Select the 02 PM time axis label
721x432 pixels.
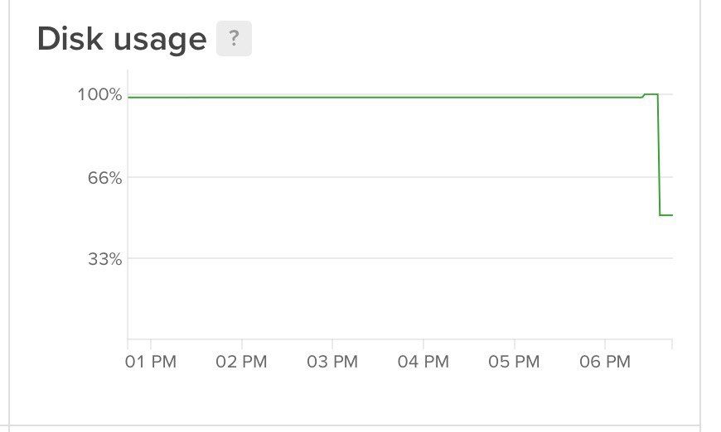point(242,362)
